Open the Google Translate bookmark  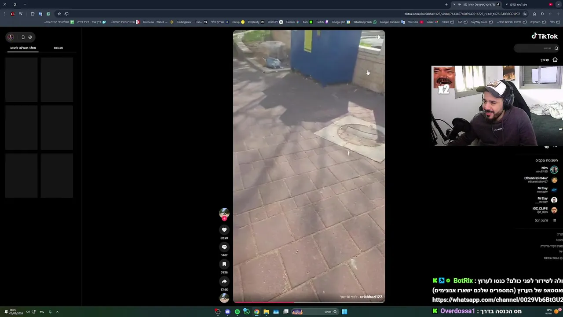tap(392, 22)
